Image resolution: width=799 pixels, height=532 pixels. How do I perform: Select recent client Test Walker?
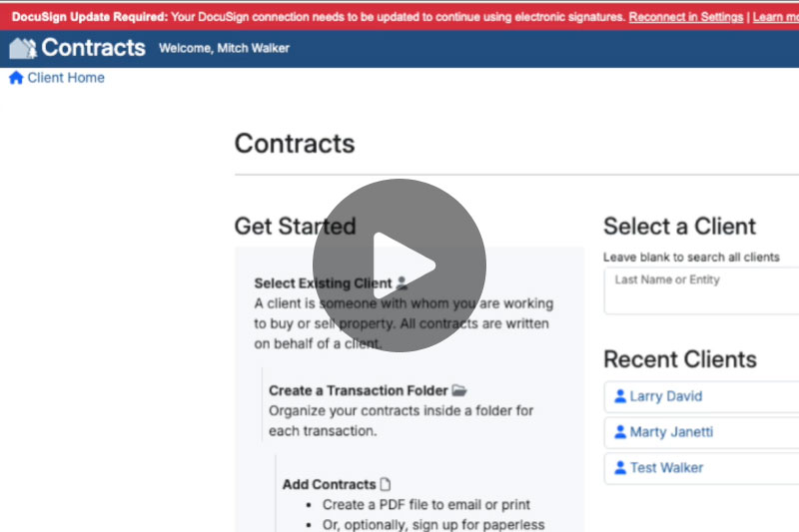click(666, 467)
